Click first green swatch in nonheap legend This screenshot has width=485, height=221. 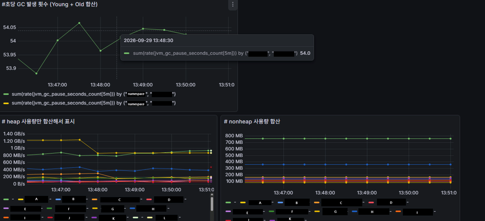pos(228,203)
